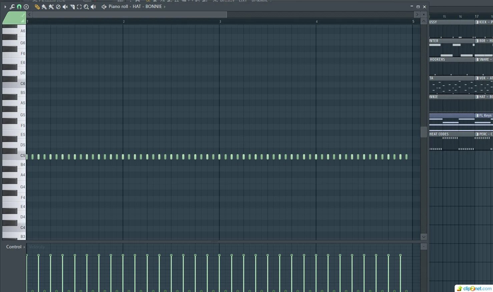Select the HOOKERS clip in Playlist
The image size is (493, 292).
click(452, 59)
